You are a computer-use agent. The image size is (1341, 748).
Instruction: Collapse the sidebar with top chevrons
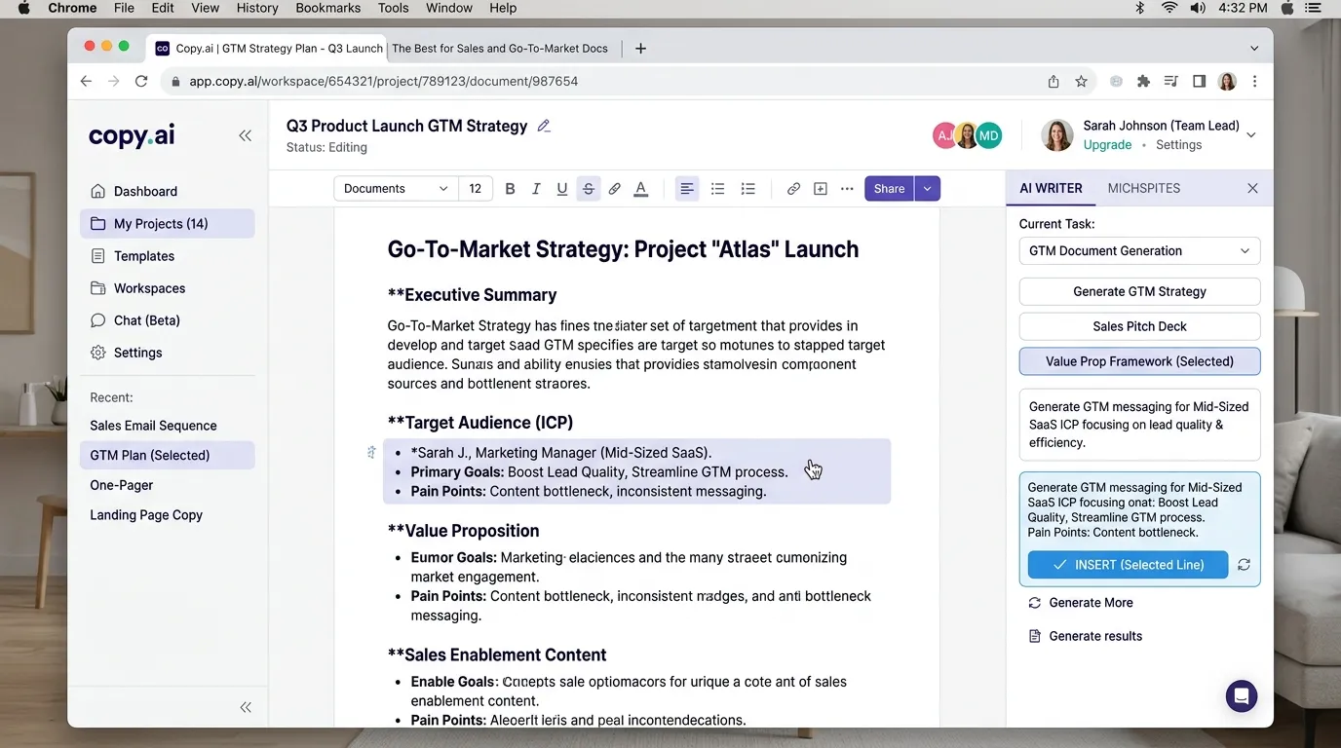246,135
